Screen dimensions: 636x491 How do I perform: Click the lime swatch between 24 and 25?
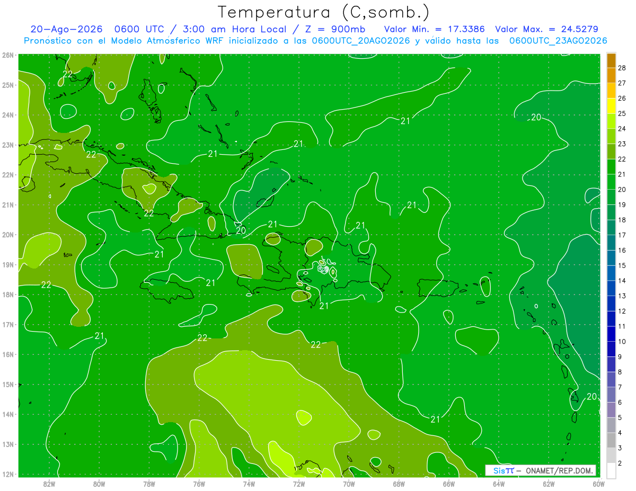click(611, 121)
